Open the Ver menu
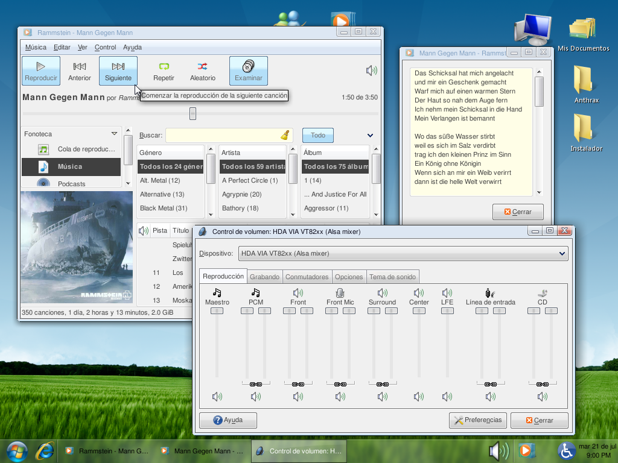This screenshot has height=463, width=618. click(82, 47)
